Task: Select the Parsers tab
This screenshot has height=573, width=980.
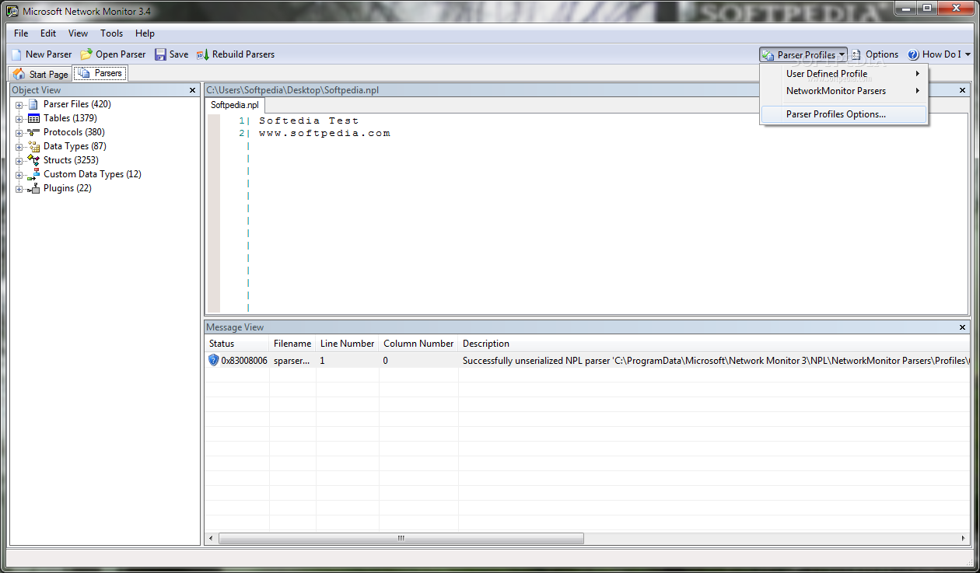Action: 100,73
